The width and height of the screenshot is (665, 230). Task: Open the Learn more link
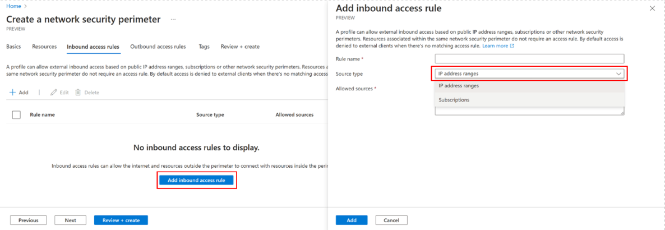pyautogui.click(x=495, y=45)
